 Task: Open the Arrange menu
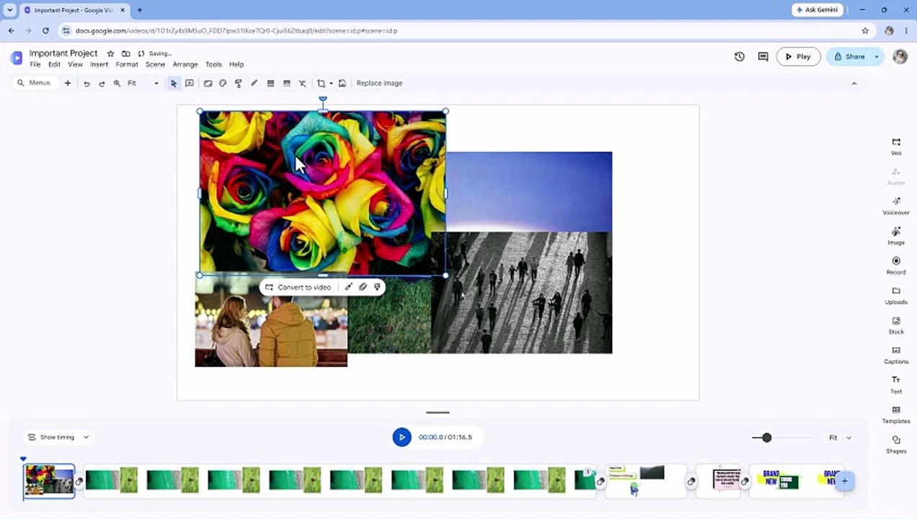[185, 64]
